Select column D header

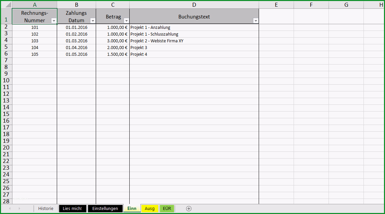click(194, 5)
